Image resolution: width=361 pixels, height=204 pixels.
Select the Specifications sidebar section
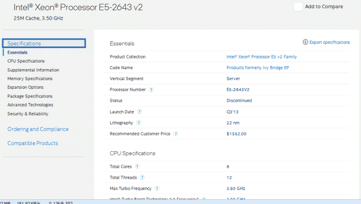point(44,43)
